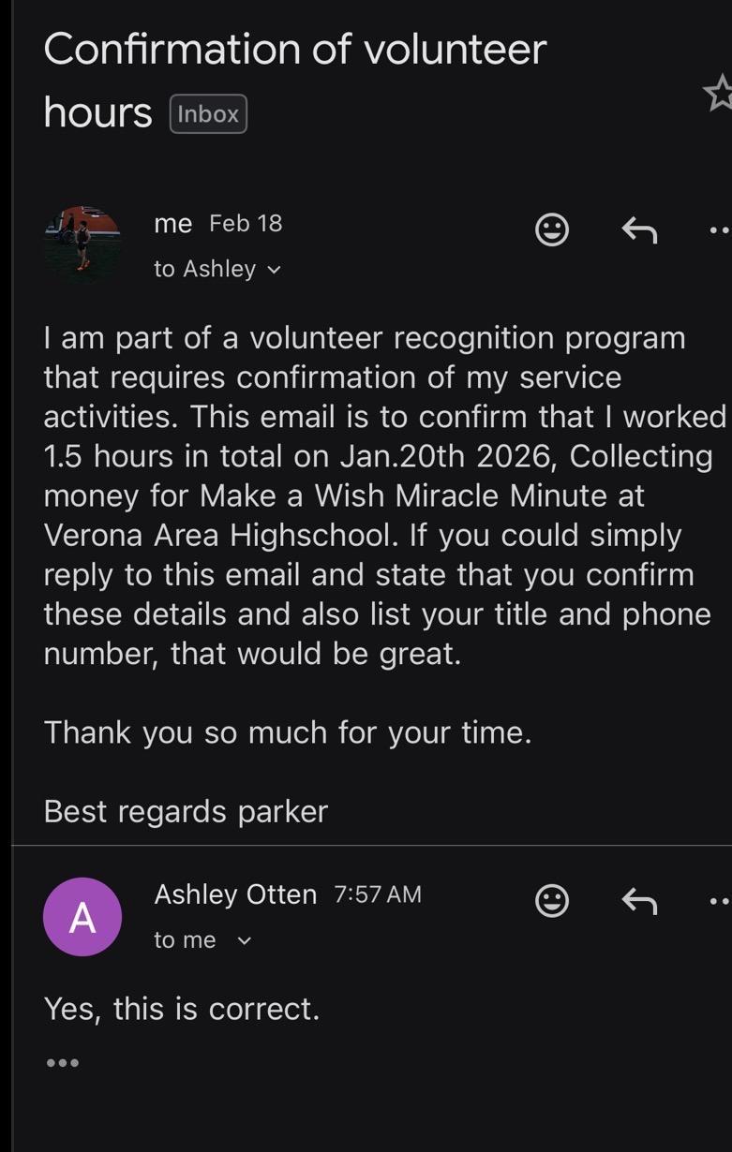Expand recipient details next to "to Ashley"
The height and width of the screenshot is (1152, 732).
coord(274,270)
